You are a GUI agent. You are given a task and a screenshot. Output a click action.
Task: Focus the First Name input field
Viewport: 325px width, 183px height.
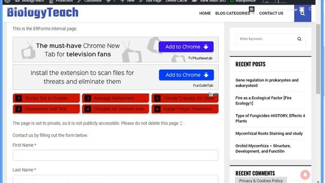tap(115, 155)
